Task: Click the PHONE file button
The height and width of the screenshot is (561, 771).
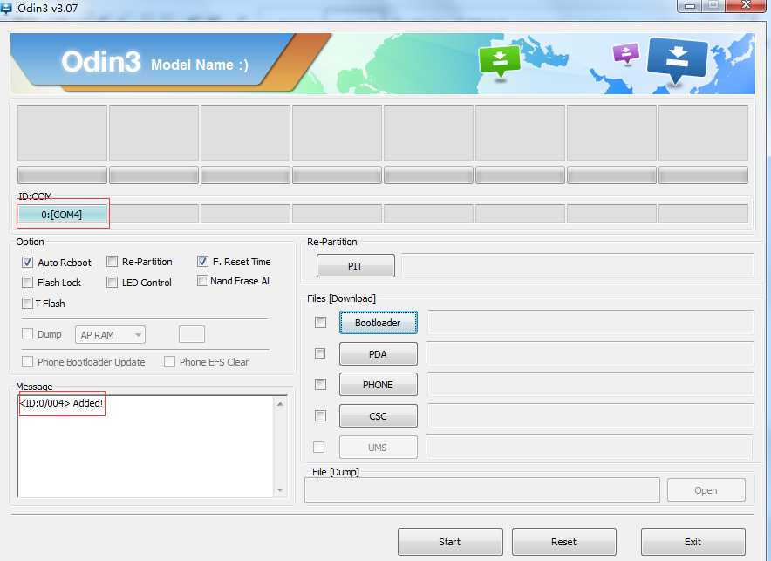Action: (379, 385)
